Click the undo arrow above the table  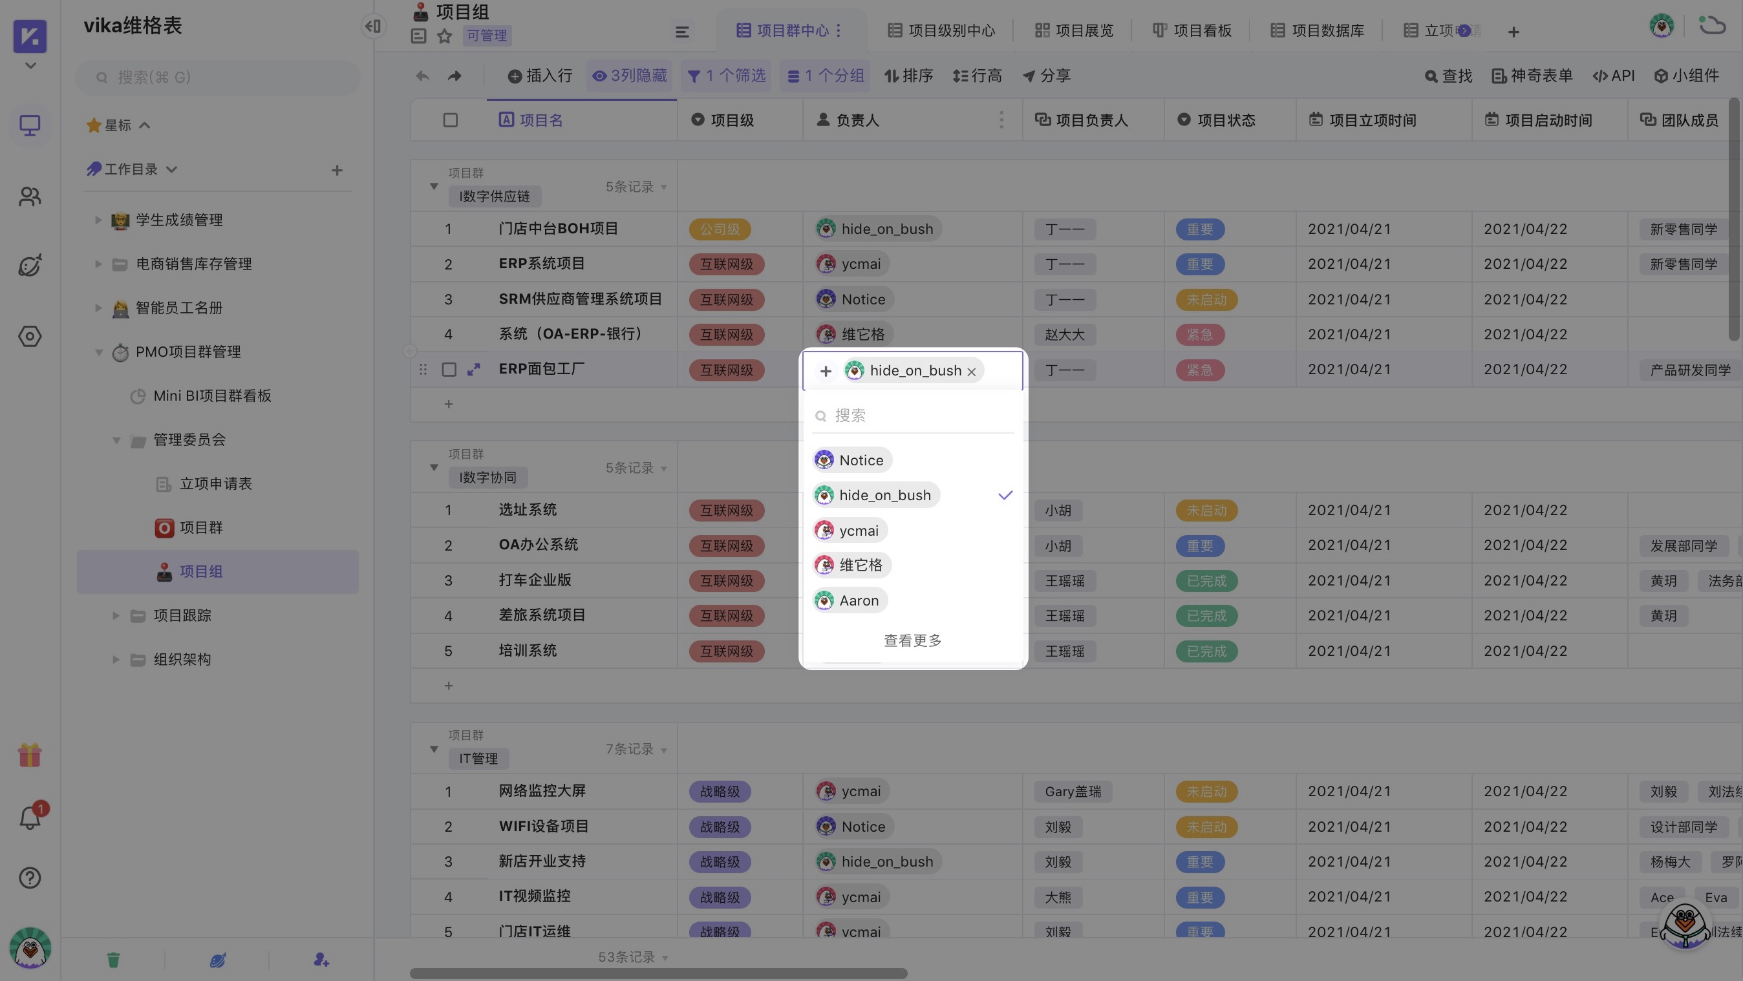422,76
